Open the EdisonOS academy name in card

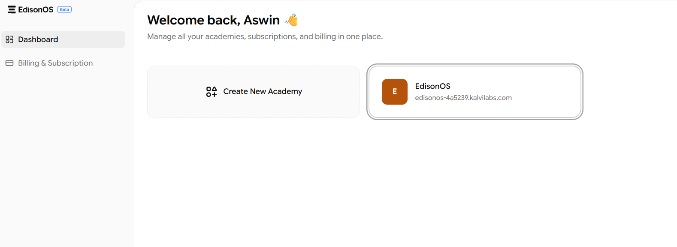(x=432, y=86)
